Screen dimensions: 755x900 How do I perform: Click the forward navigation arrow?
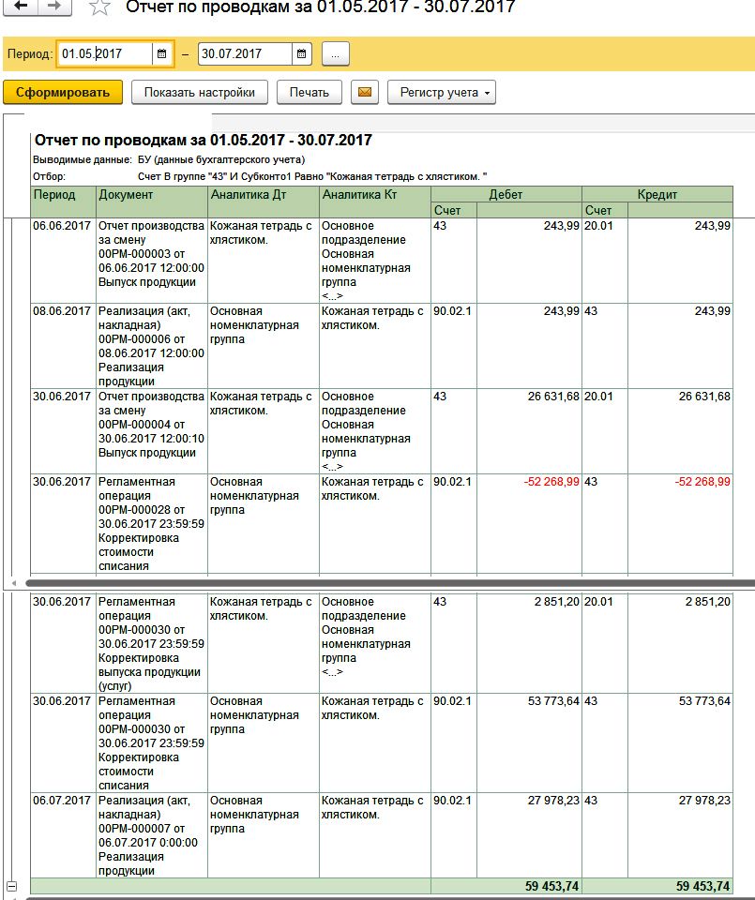(x=54, y=7)
